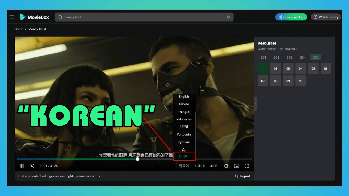This screenshot has height=196, width=349.
Task: Go to Home breadcrumb
Action: point(19,29)
